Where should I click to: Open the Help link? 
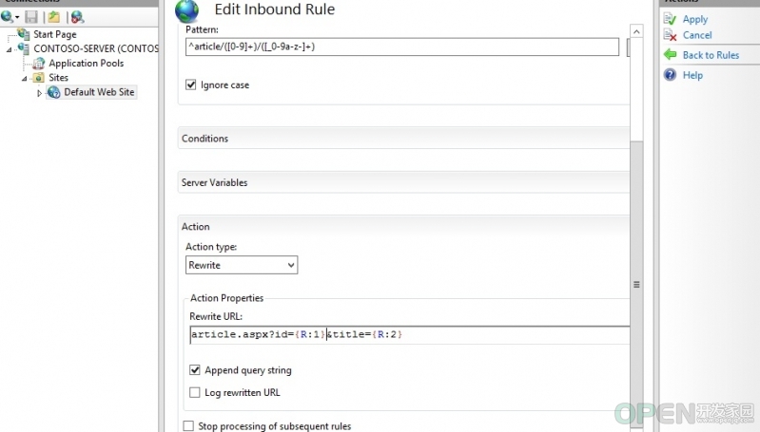click(692, 75)
